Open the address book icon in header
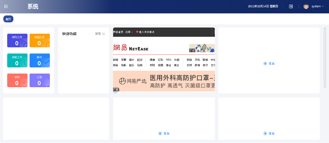Screen dimensions: 329x143 291,6
